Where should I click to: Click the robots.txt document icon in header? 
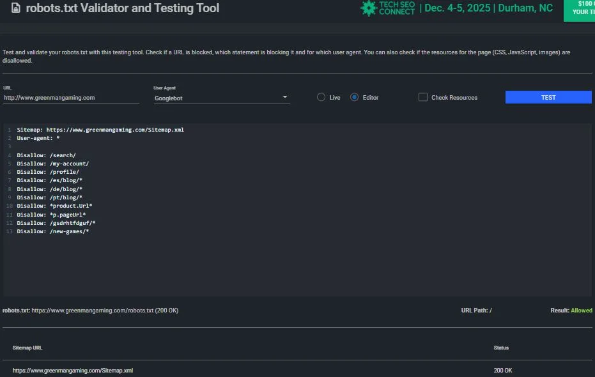point(15,8)
